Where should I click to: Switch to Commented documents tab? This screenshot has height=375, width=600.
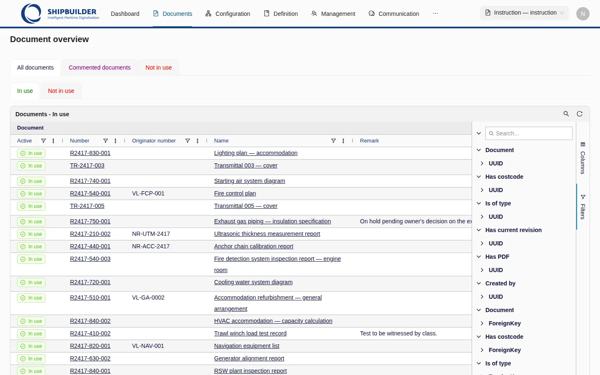(x=100, y=67)
